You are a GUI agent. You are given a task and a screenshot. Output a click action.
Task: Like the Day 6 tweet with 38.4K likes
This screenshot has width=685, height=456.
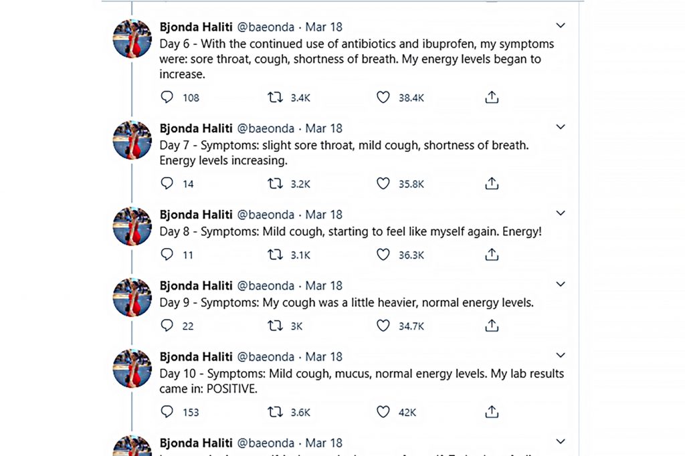coord(383,97)
